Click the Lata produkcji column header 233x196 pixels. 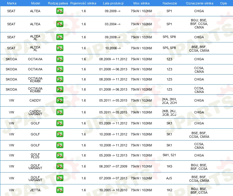tap(113, 3)
